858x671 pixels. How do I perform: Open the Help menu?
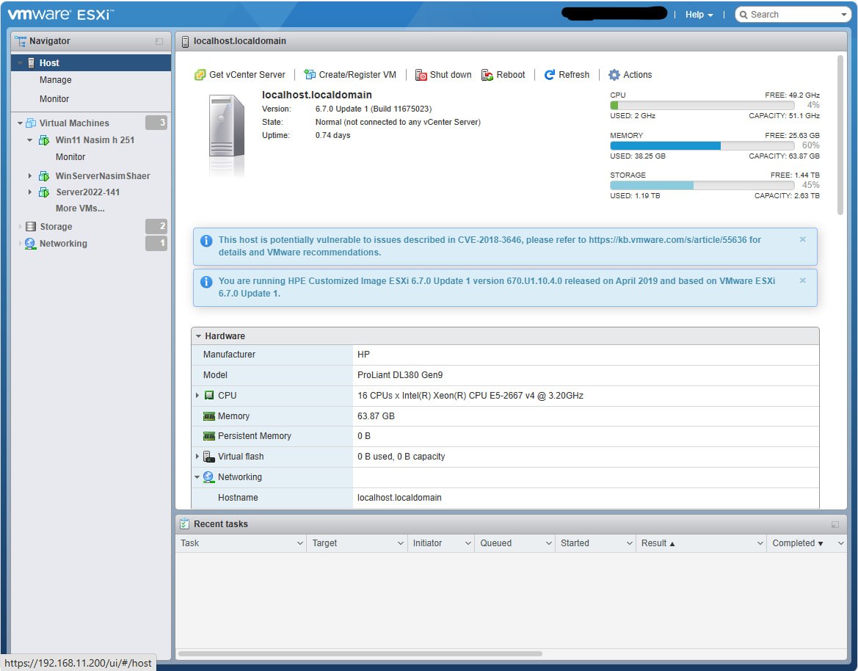[x=699, y=15]
